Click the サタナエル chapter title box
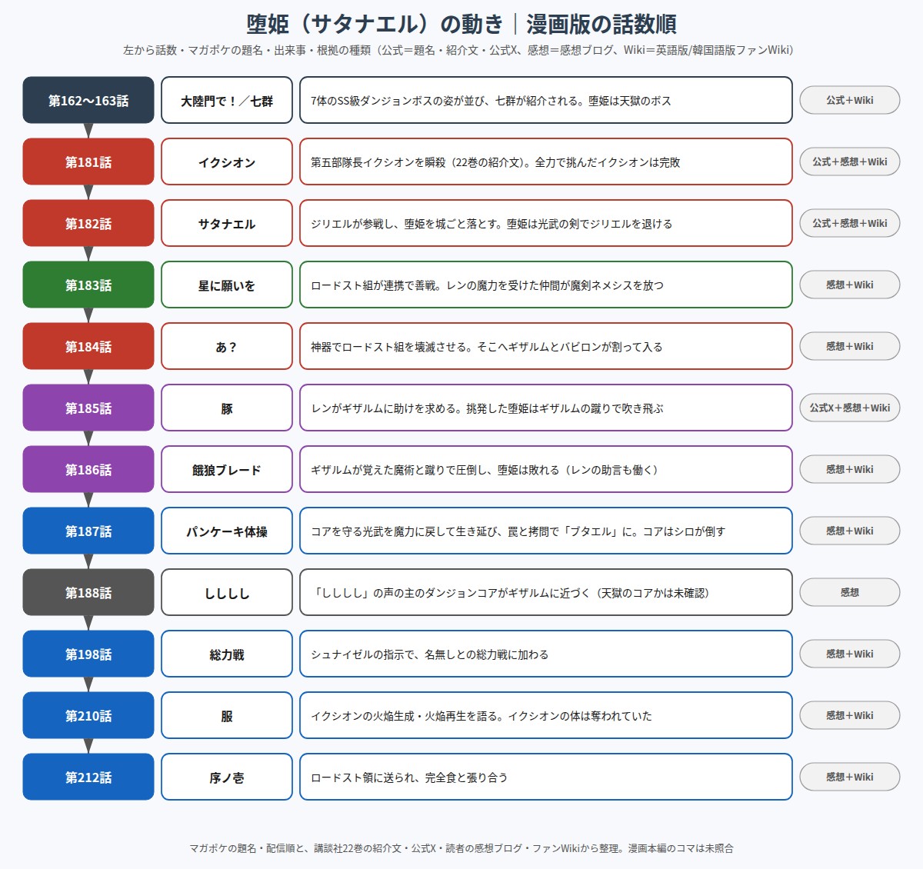 [x=227, y=223]
